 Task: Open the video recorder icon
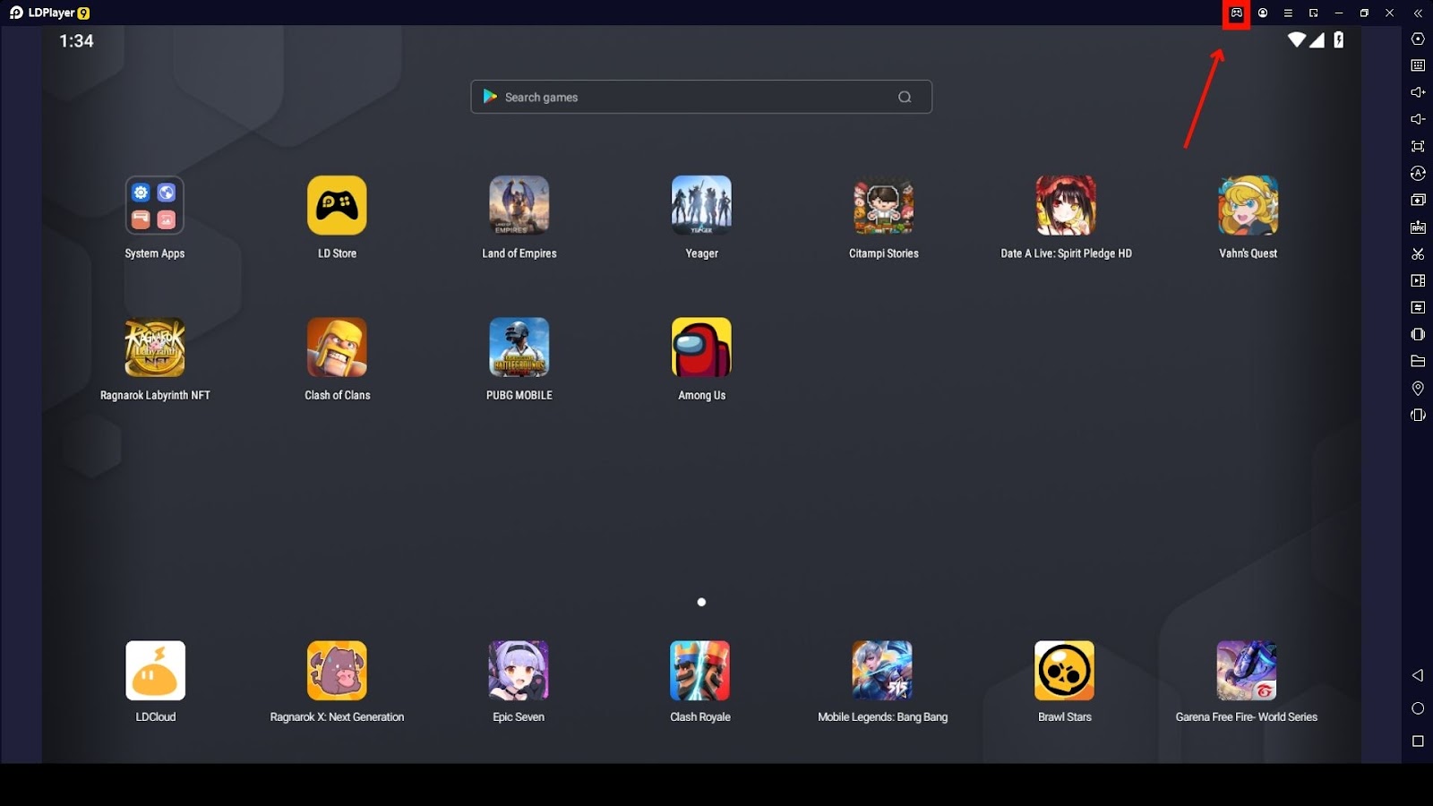[1418, 280]
